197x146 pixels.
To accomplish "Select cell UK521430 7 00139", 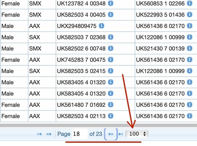I will [166, 48].
